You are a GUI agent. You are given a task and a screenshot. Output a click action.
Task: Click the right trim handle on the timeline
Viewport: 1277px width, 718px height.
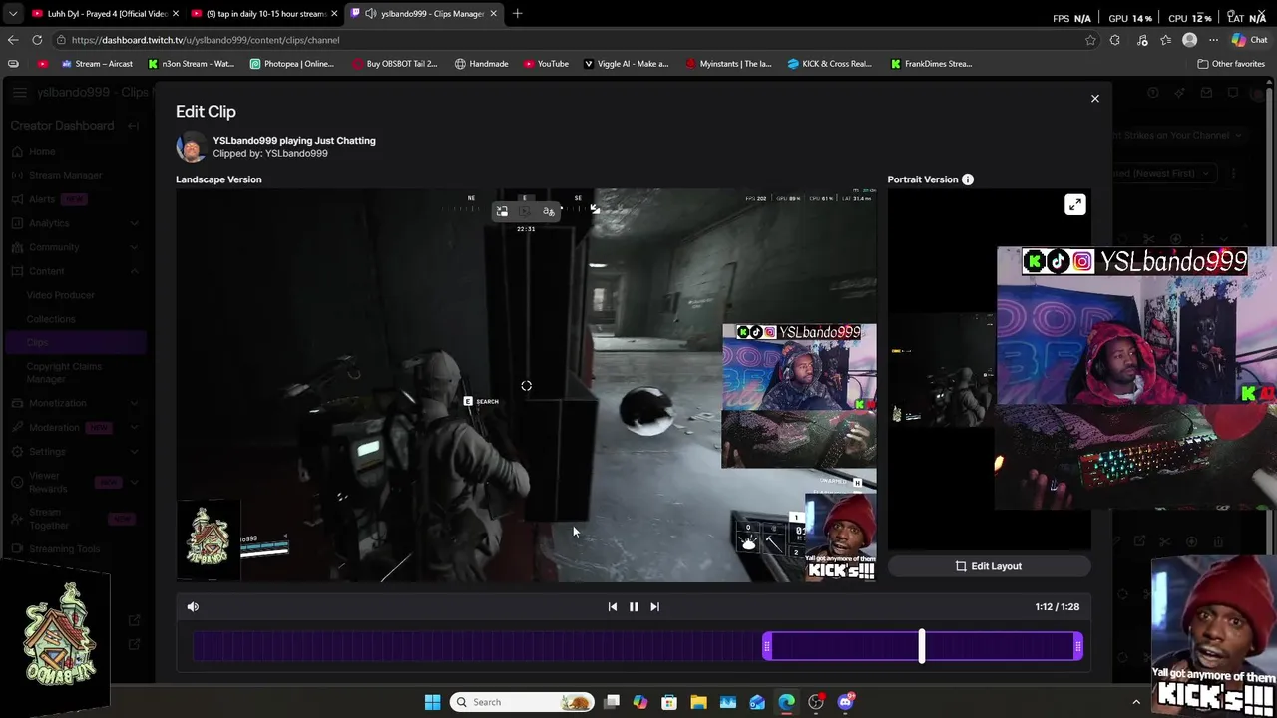click(x=1078, y=647)
